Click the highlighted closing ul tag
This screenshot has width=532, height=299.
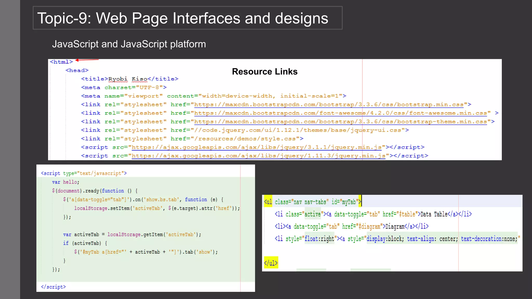click(x=271, y=263)
